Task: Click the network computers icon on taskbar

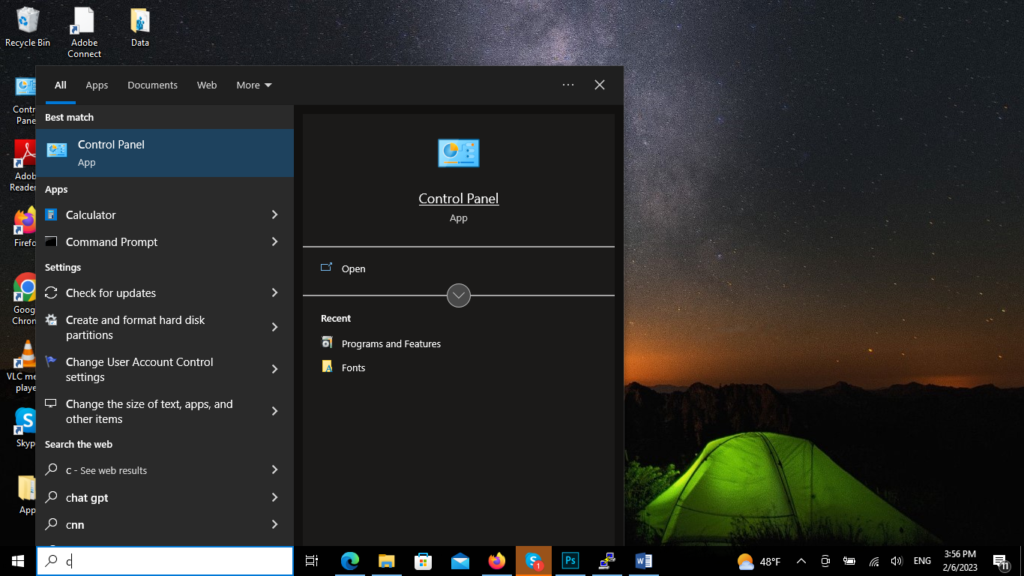Action: 607,561
